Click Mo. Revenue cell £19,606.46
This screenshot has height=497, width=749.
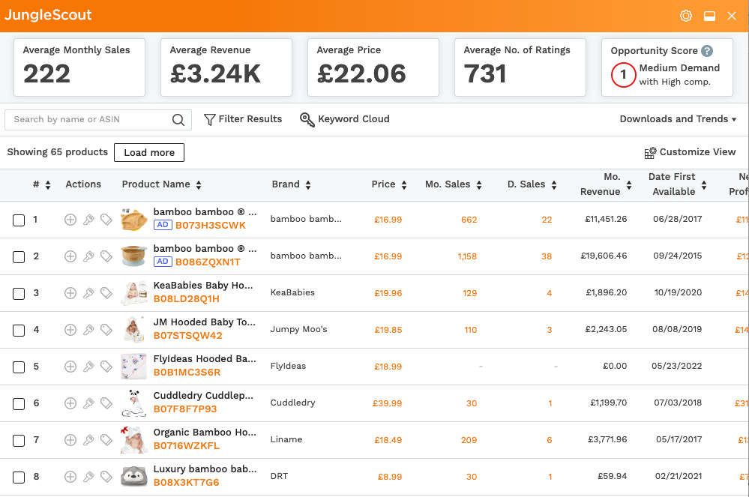[x=604, y=256]
